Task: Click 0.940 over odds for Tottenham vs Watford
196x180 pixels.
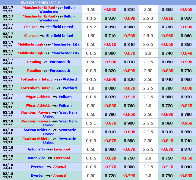Action: pos(167,79)
